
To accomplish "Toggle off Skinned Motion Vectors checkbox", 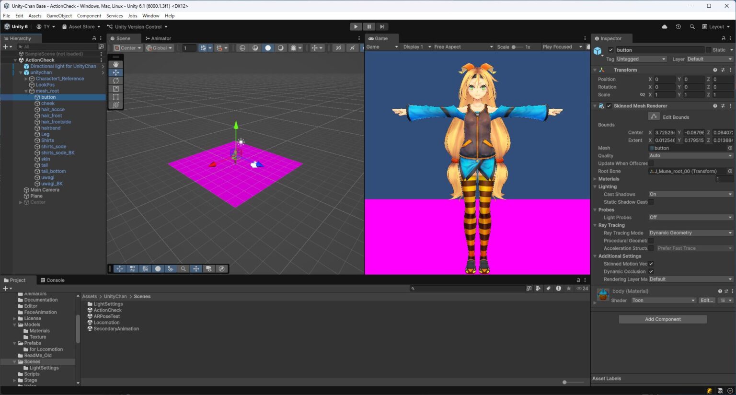I will pyautogui.click(x=651, y=264).
